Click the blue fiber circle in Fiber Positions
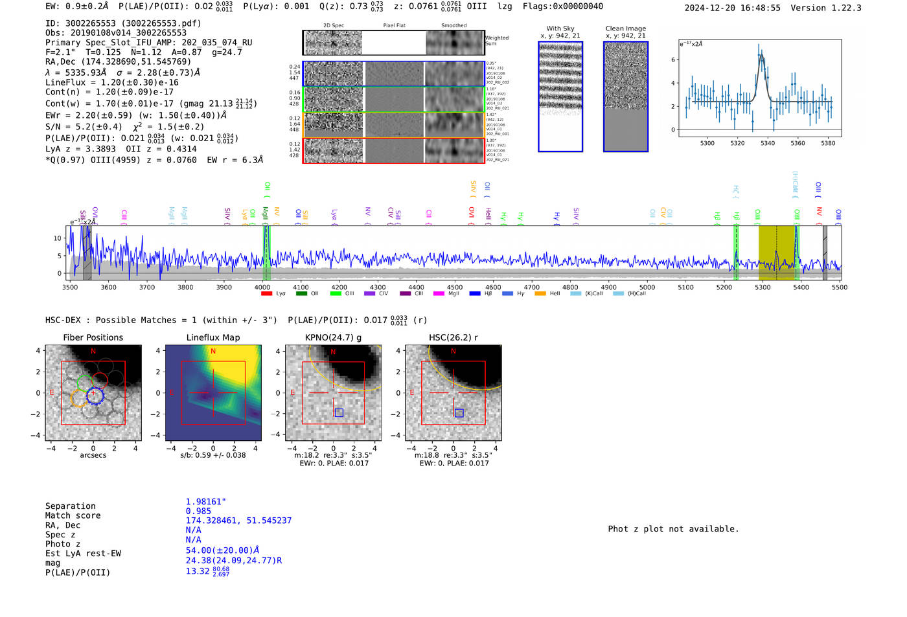The width and height of the screenshot is (907, 617). click(95, 394)
